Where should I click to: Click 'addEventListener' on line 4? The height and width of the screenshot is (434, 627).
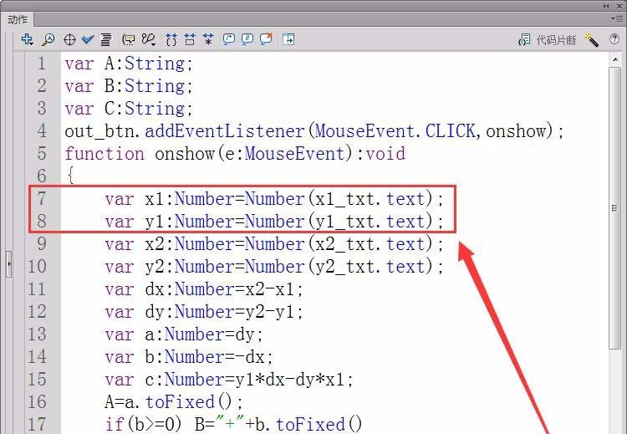[x=225, y=131]
